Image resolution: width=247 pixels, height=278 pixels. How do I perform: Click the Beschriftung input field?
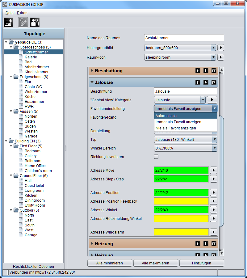tap(186, 91)
